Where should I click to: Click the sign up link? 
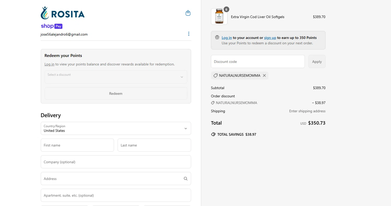270,38
